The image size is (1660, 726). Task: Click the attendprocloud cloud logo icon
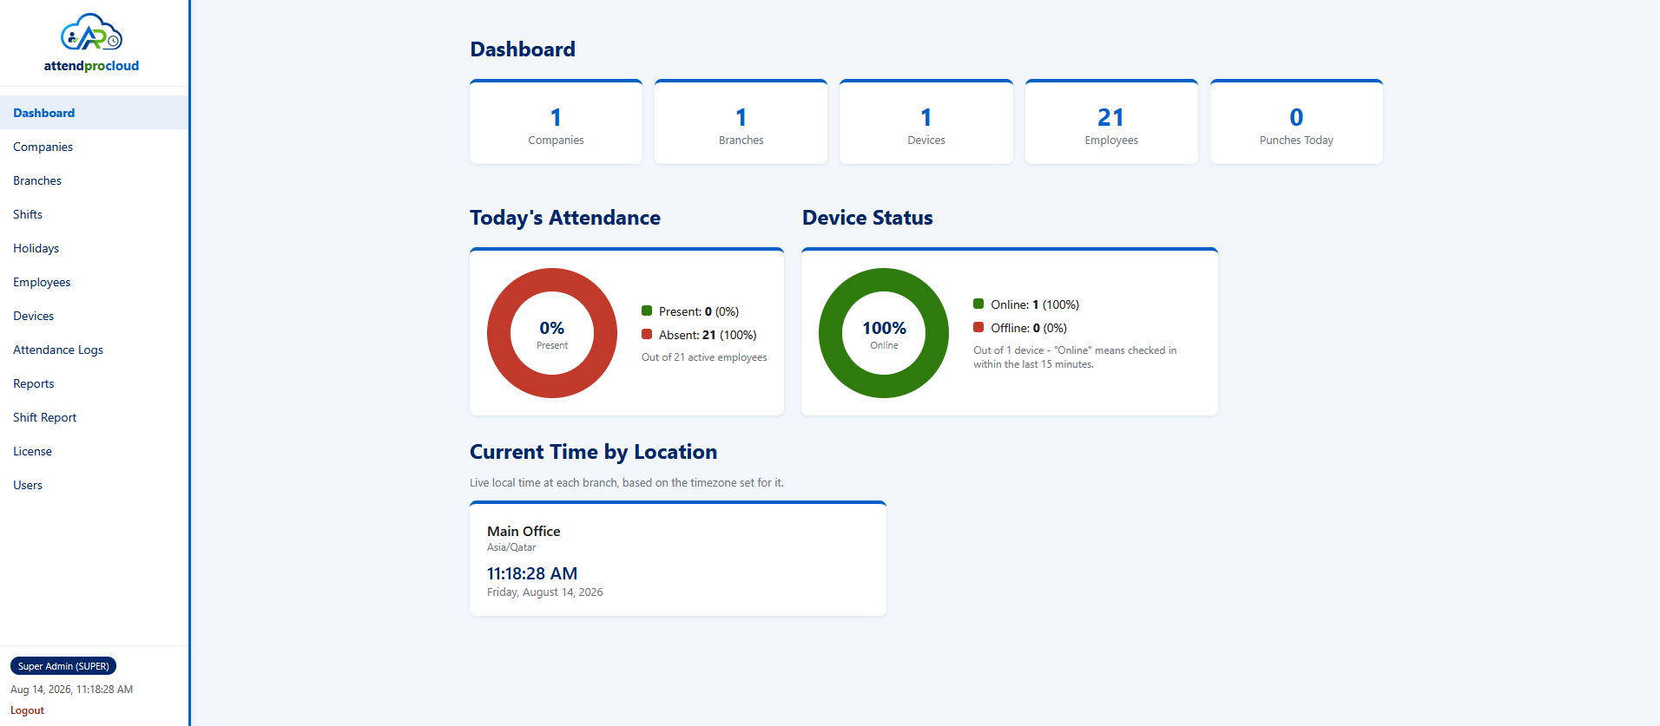click(x=91, y=34)
